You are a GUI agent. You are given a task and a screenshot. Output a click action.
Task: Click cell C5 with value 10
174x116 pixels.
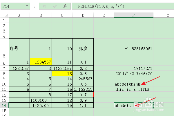[62, 48]
